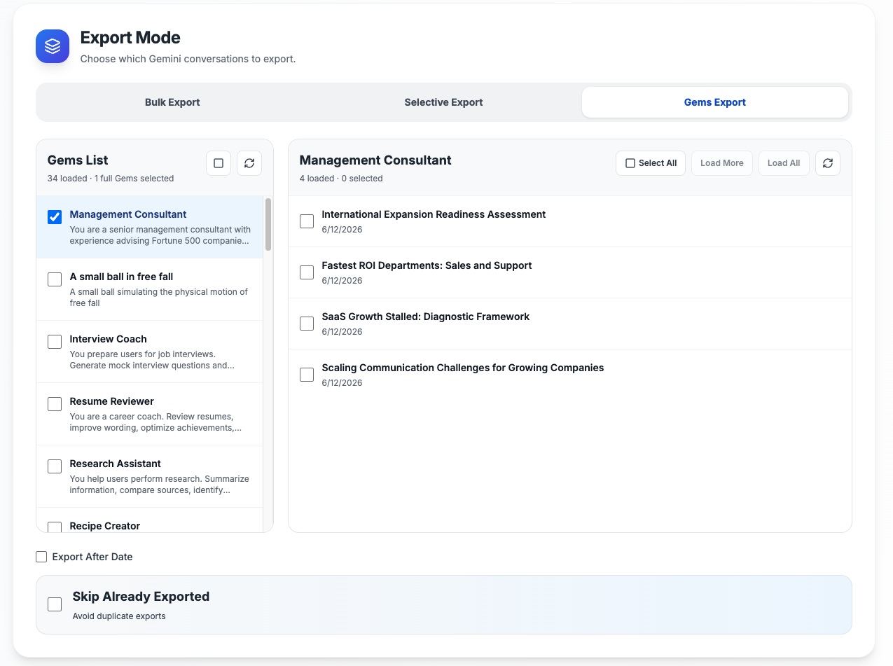This screenshot has height=666, width=893.
Task: Click Scaling Communication Challenges for Growing Companies title
Action: click(x=463, y=368)
